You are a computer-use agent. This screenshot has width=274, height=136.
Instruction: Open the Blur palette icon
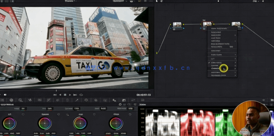coord(114,100)
